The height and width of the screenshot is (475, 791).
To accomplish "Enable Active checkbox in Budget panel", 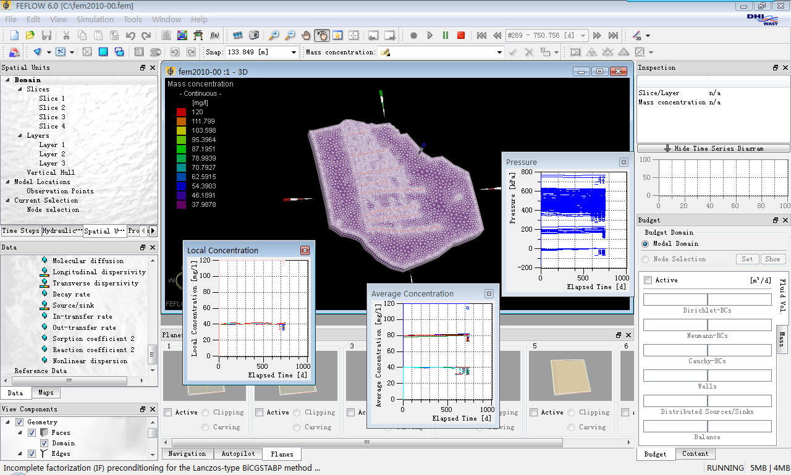I will tap(648, 280).
